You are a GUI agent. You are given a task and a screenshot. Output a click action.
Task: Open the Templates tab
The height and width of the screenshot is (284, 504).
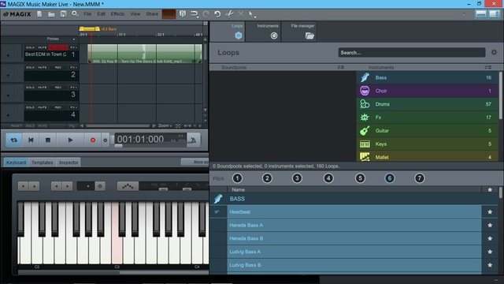(x=42, y=163)
